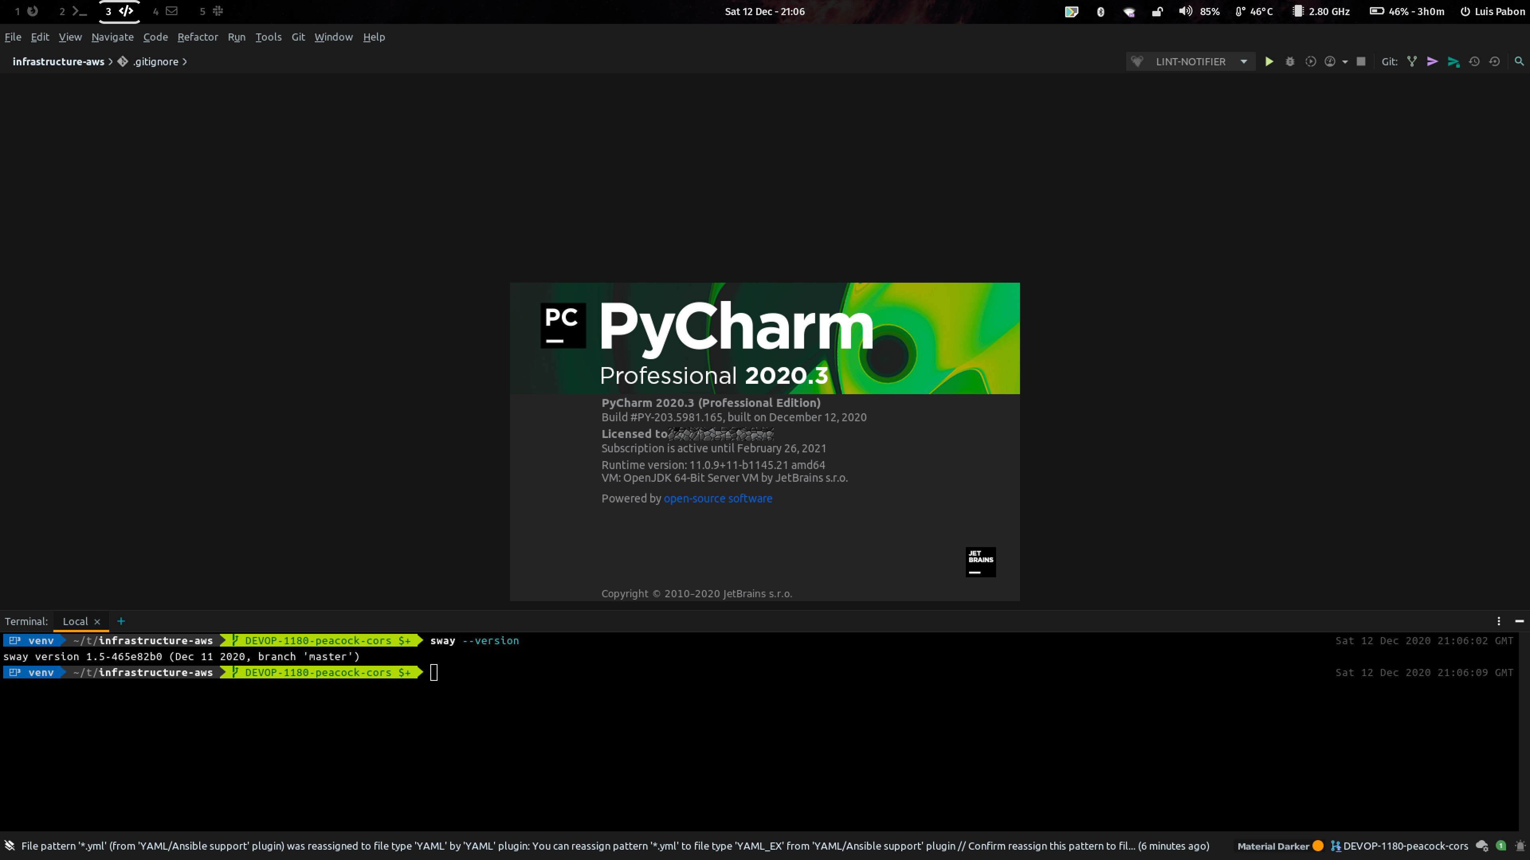The image size is (1530, 860).
Task: Click the terminal prompt cursor
Action: (x=434, y=672)
